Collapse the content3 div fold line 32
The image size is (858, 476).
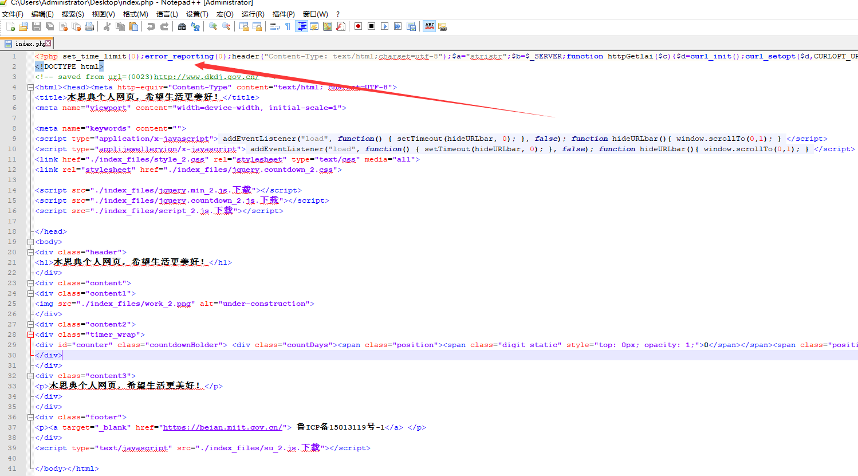pyautogui.click(x=30, y=376)
